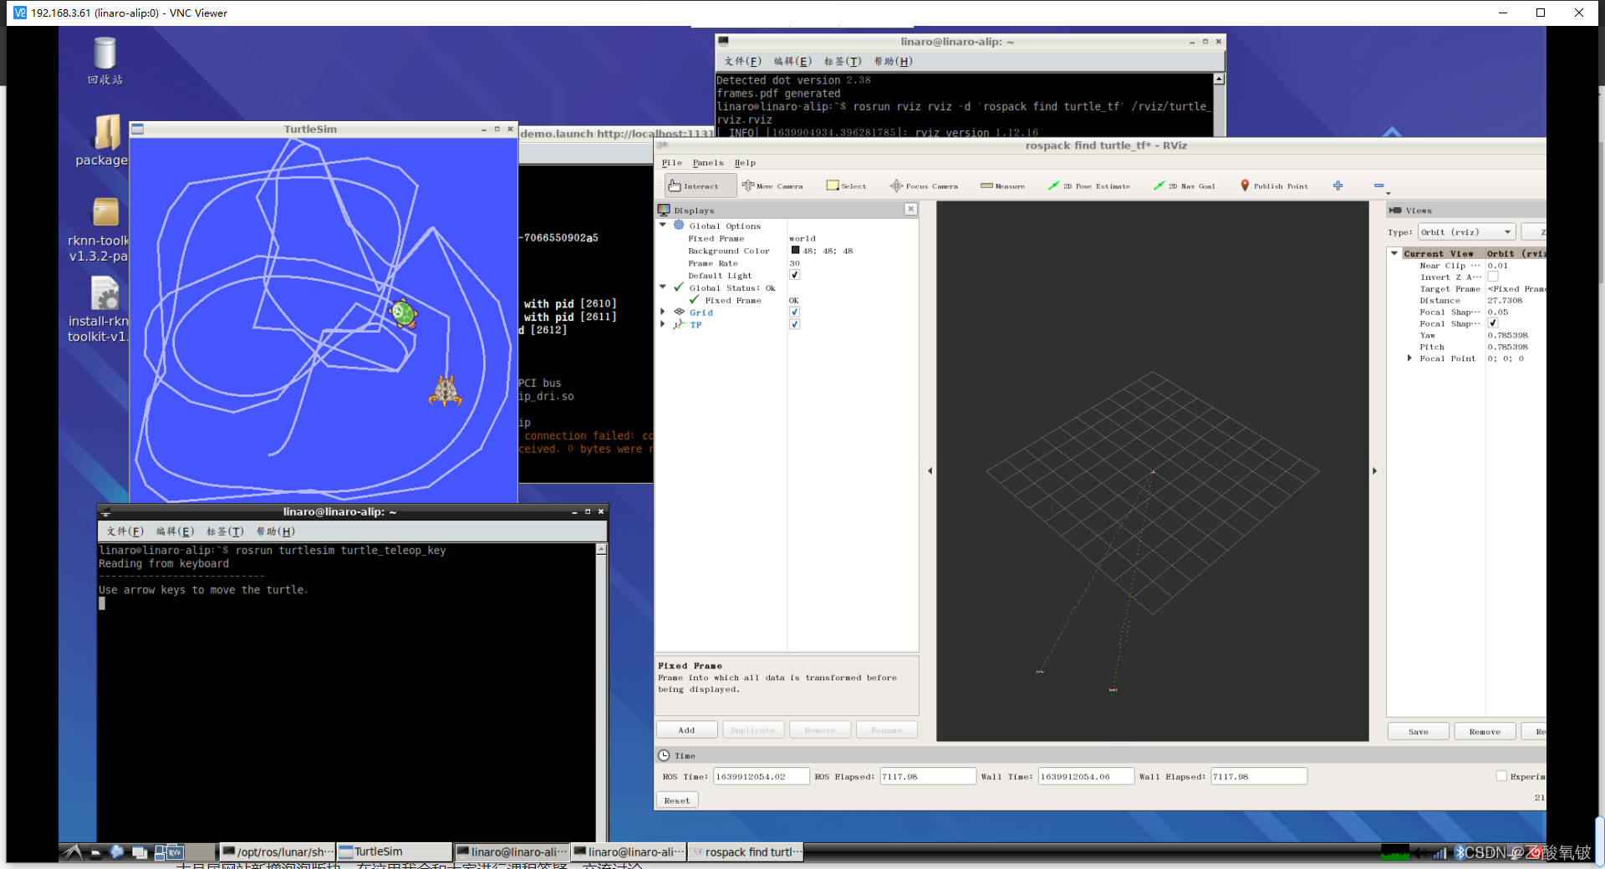Click the Views panel camera icon
The width and height of the screenshot is (1605, 869).
coord(1395,211)
